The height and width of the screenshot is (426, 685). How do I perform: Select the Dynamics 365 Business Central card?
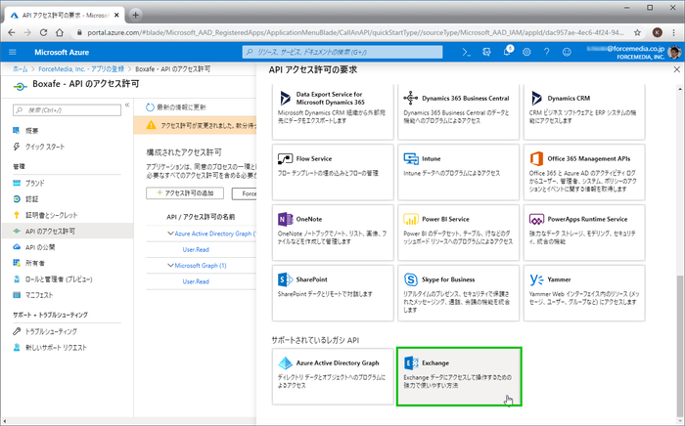(458, 112)
